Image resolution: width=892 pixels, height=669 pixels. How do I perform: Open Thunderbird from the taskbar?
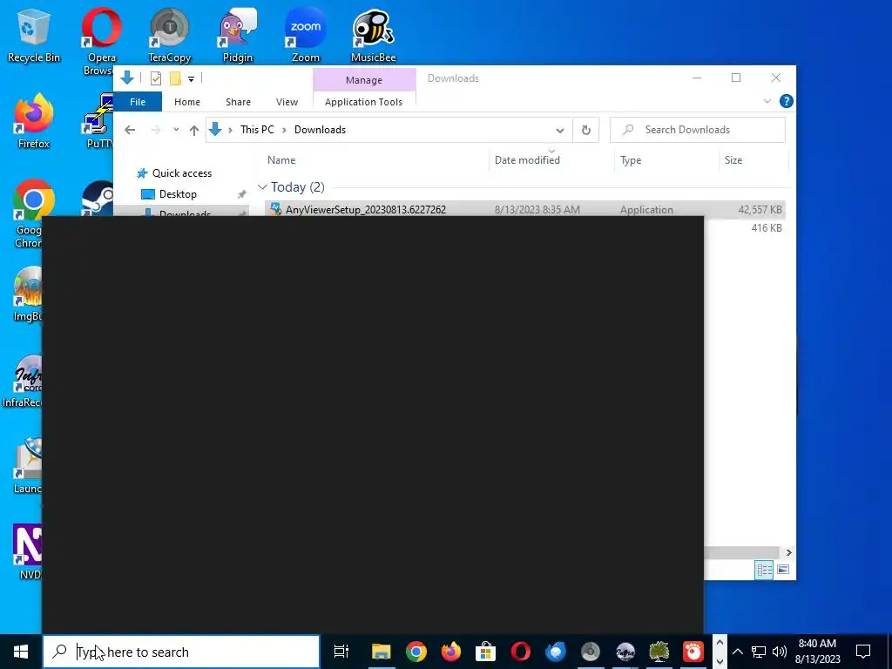click(555, 652)
